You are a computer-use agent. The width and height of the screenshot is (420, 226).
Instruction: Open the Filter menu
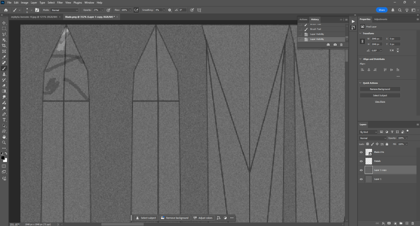[x=60, y=2]
